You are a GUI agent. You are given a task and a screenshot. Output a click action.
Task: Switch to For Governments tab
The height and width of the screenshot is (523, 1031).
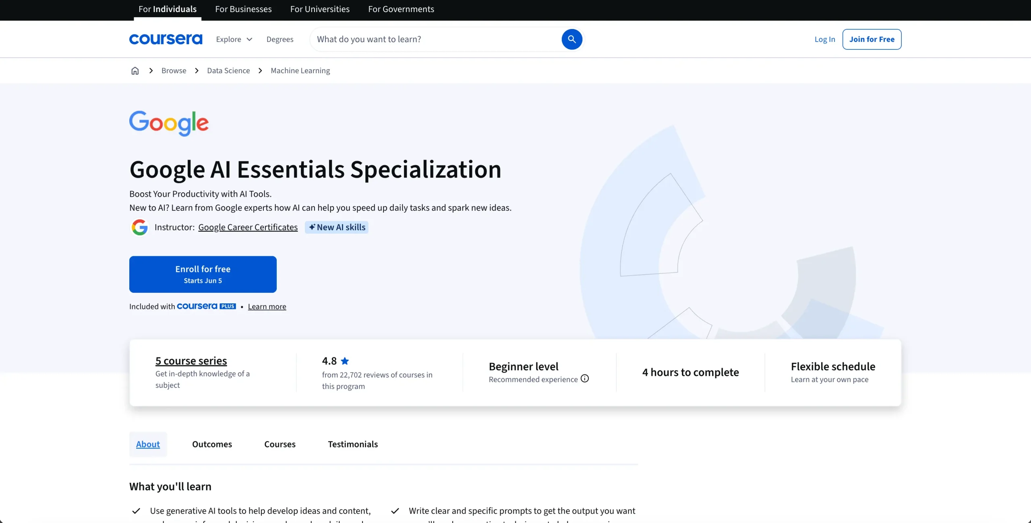tap(401, 9)
